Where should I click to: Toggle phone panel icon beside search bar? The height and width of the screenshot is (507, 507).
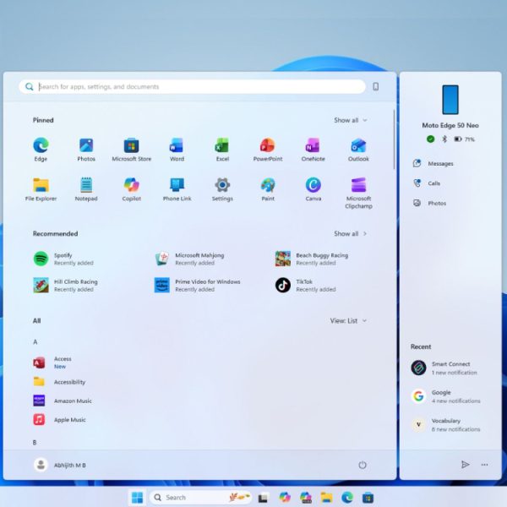point(376,87)
